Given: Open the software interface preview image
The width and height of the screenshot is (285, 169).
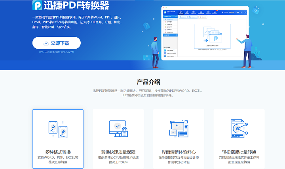Looking at the screenshot, I should click(205, 33).
